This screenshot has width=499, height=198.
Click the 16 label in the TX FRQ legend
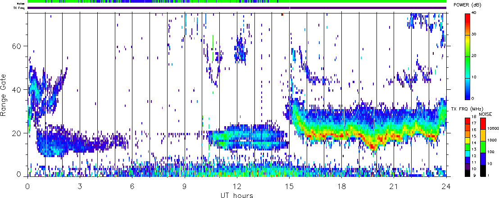pos(474,130)
